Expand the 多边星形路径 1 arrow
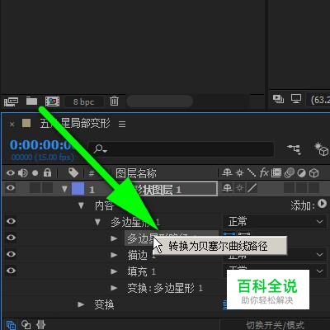Screen dimensions: 330x330 tap(114, 238)
